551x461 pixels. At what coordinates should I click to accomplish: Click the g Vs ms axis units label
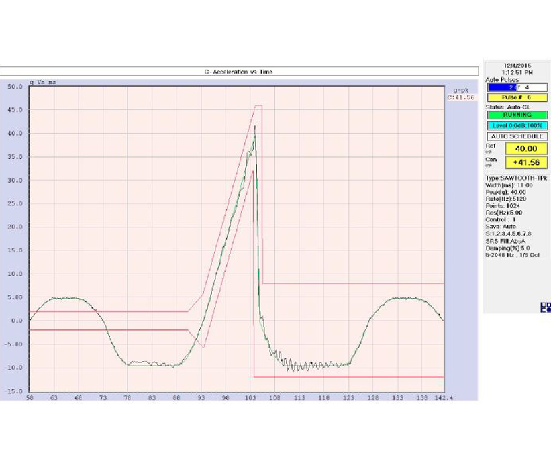(42, 82)
